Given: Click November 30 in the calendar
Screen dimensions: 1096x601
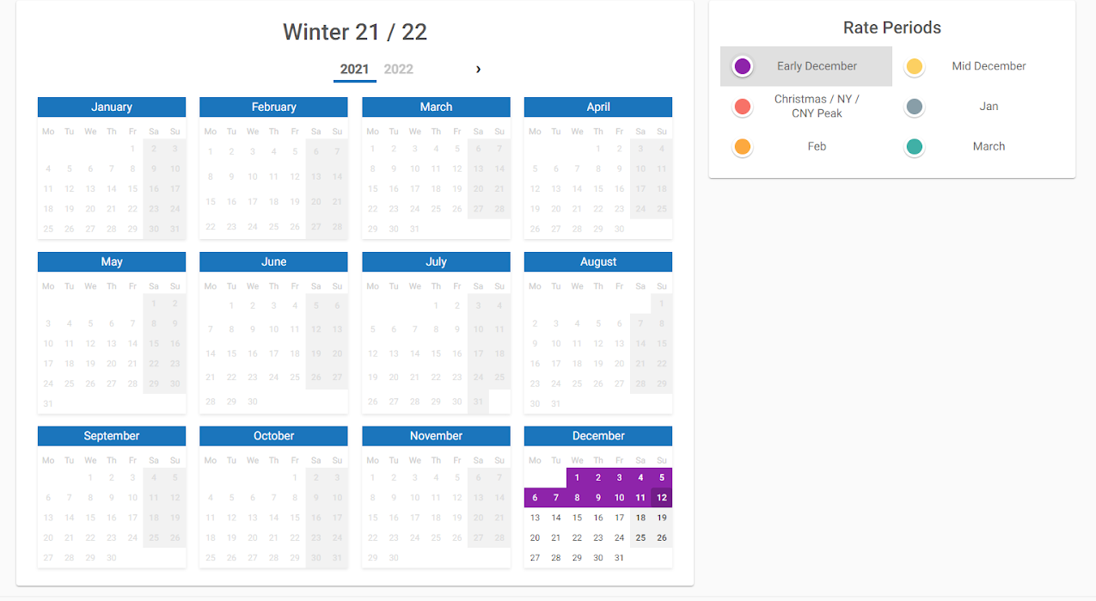Looking at the screenshot, I should coord(393,557).
